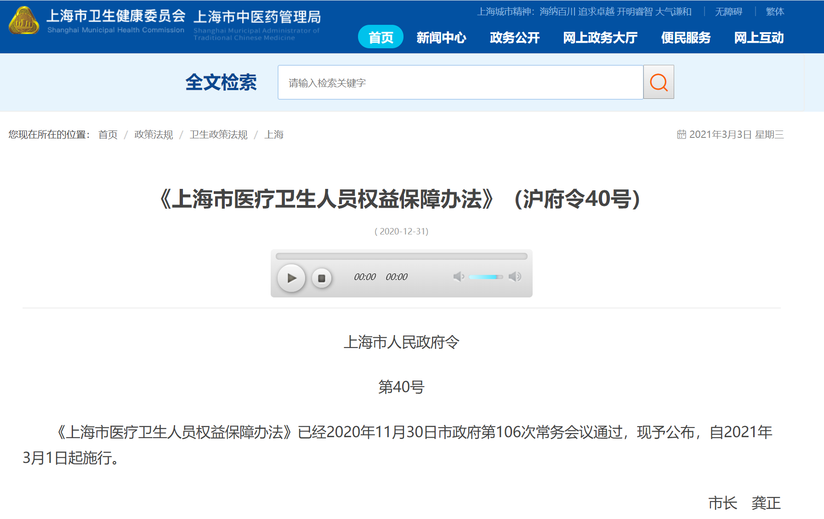
Task: Focus the 请输入检索关键字 search field
Action: coord(460,82)
